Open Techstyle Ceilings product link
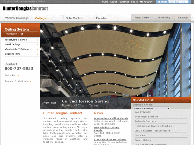The width and height of the screenshot is (194, 145). pyautogui.click(x=16, y=40)
